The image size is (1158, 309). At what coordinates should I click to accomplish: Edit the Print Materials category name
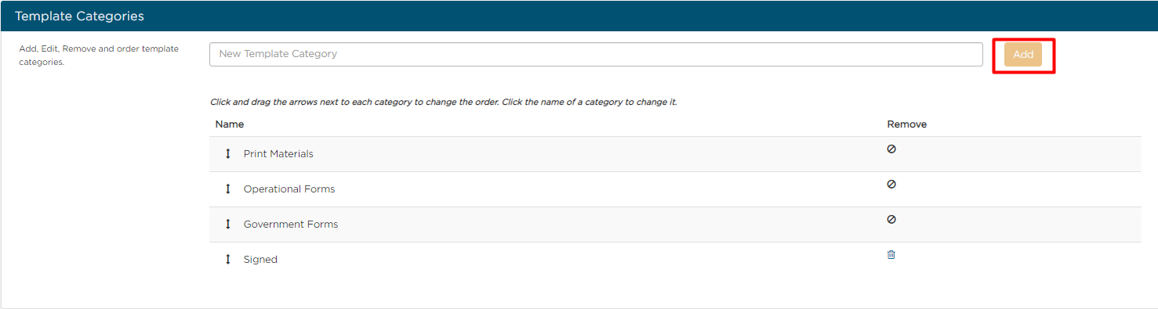click(x=278, y=154)
